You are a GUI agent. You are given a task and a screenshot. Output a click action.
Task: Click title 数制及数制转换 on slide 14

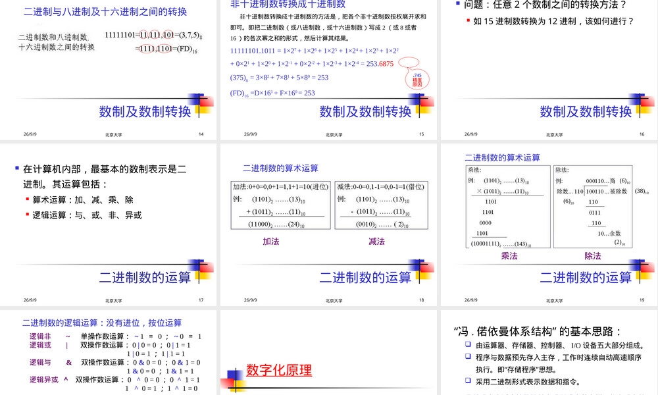point(145,112)
